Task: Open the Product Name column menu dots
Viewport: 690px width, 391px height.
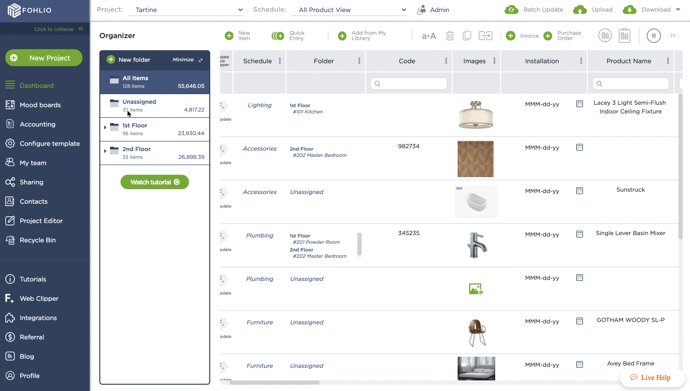Action: pos(668,61)
